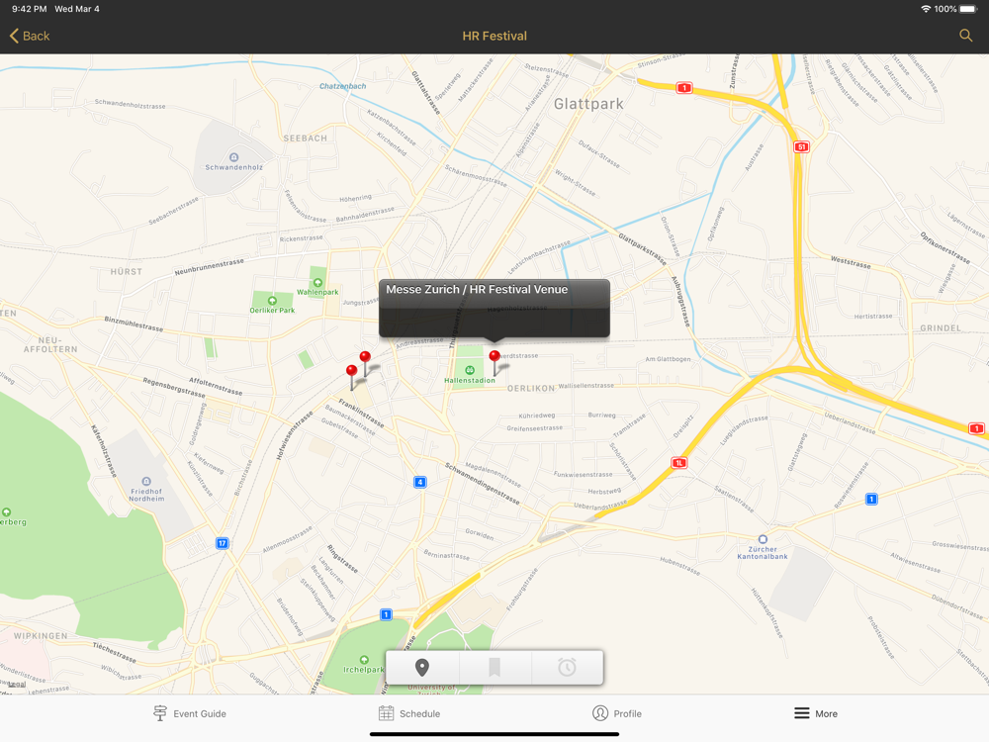This screenshot has width=989, height=742.
Task: Select the lower-left red pin near Franklinstrasse
Action: [x=352, y=371]
